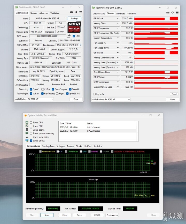Toggle the DirectML checkbox
This screenshot has height=224, width=186.
point(70,89)
